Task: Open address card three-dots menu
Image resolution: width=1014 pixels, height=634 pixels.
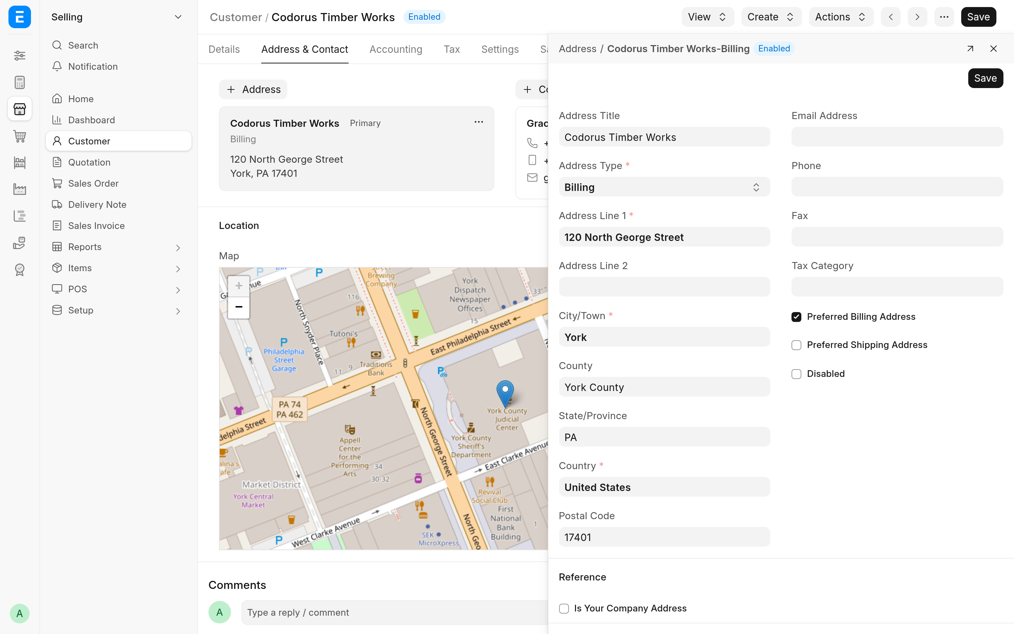Action: coord(478,122)
